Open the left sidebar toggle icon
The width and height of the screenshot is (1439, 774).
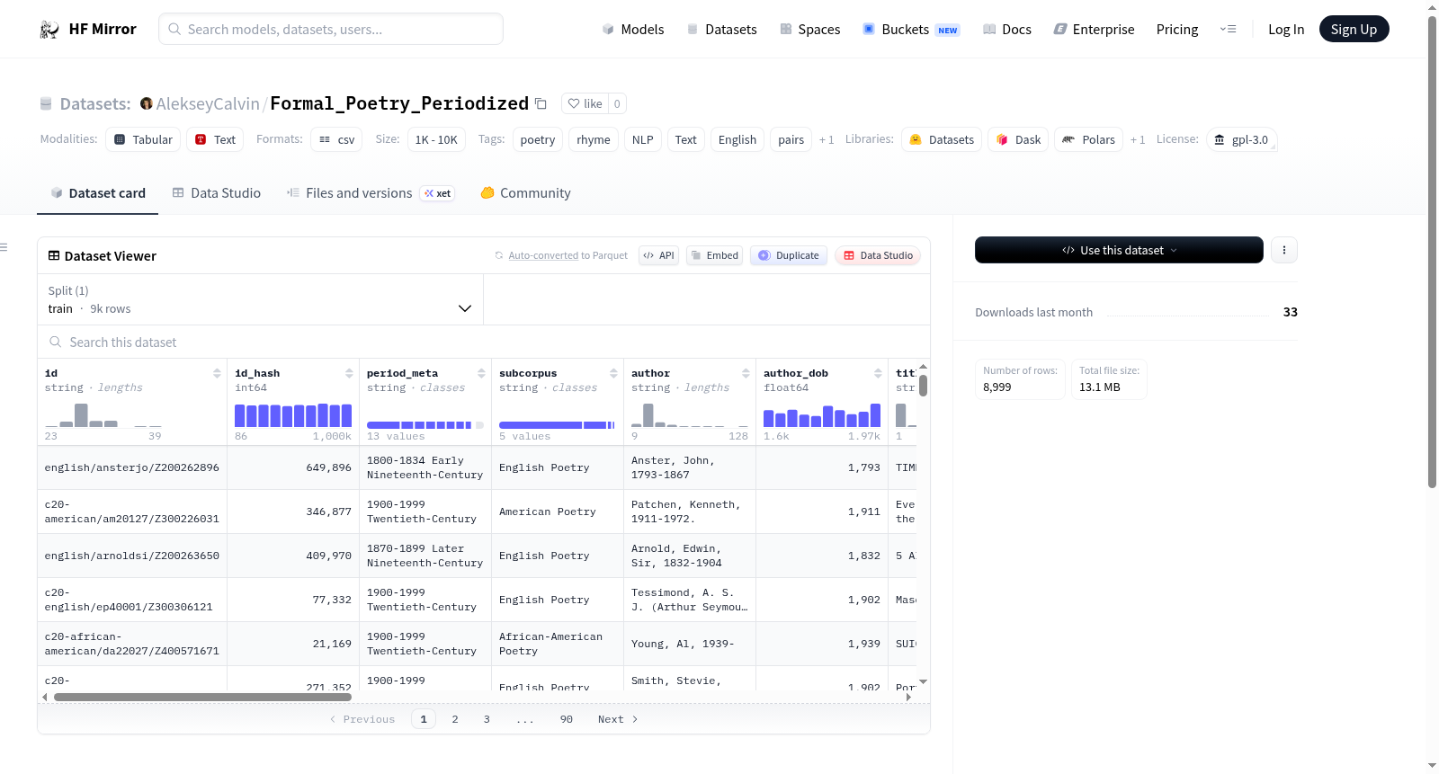pyautogui.click(x=4, y=247)
